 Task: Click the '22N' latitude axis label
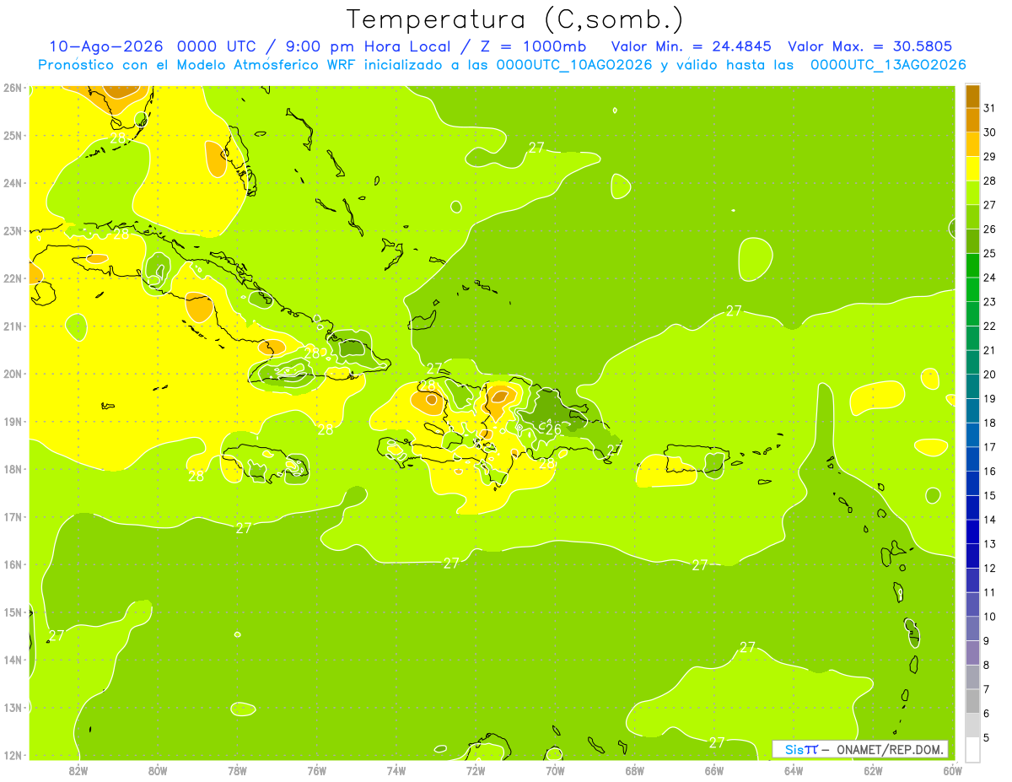coord(12,278)
